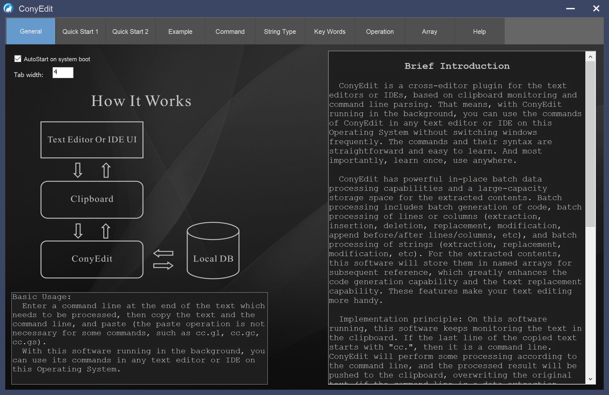The image size is (609, 395).
Task: Minimize the ConyEdit window
Action: coord(571,8)
